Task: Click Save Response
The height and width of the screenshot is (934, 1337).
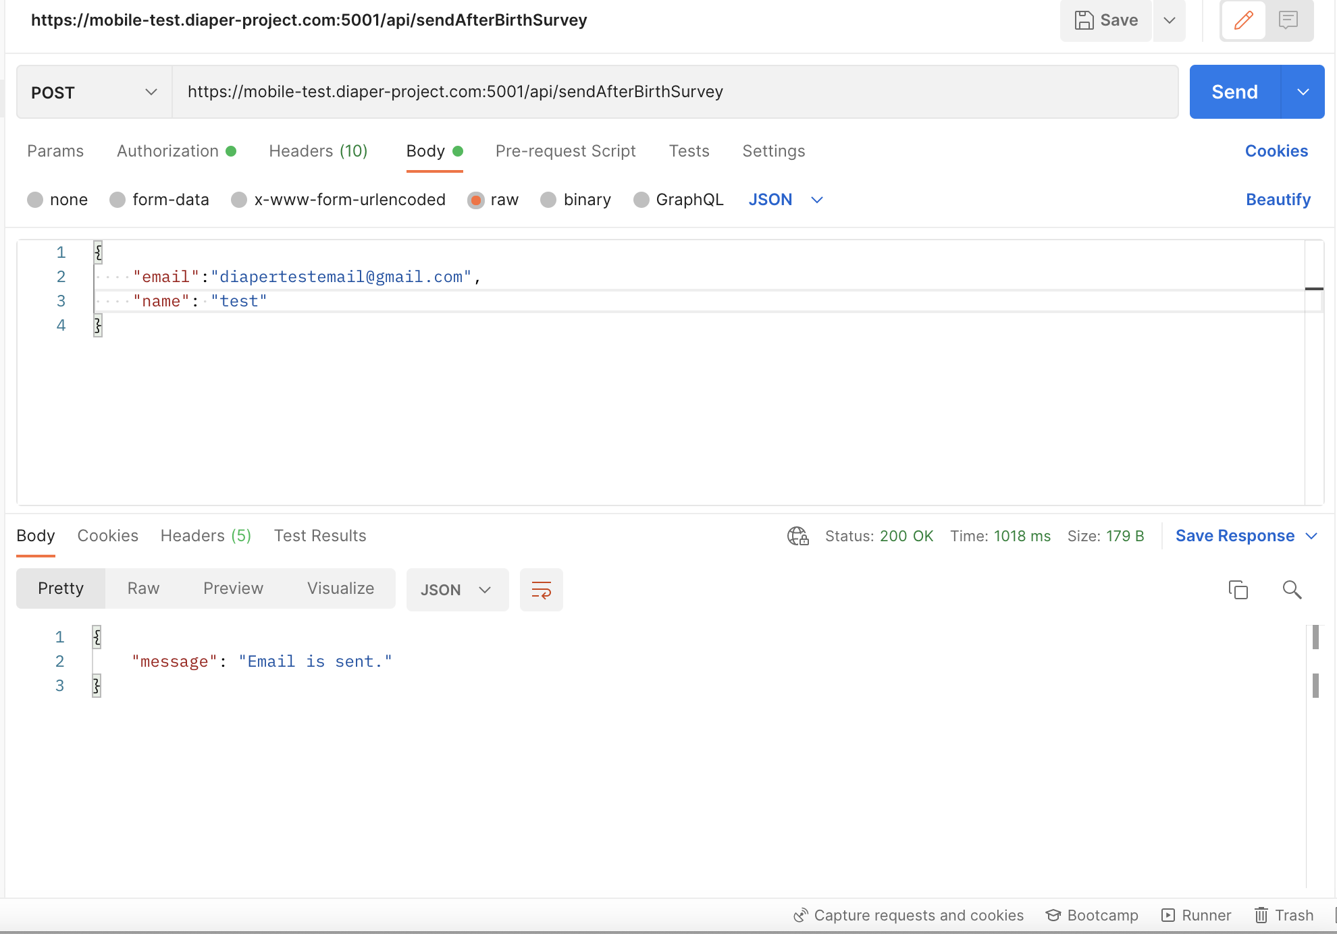Action: pos(1235,536)
